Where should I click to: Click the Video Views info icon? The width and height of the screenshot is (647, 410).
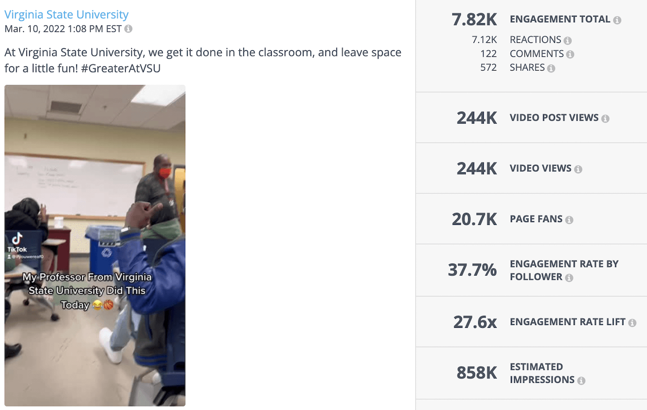(x=578, y=169)
